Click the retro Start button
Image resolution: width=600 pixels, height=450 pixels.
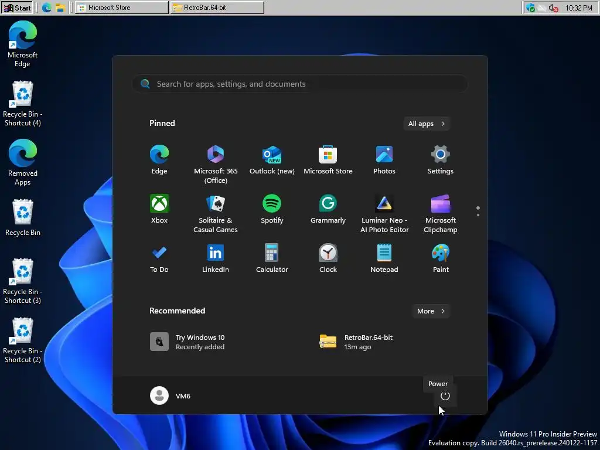click(x=17, y=8)
